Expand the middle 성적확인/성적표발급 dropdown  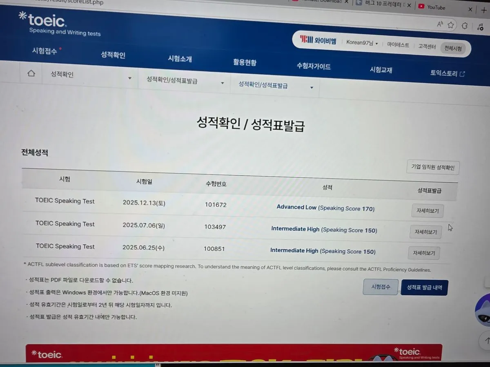click(x=223, y=82)
